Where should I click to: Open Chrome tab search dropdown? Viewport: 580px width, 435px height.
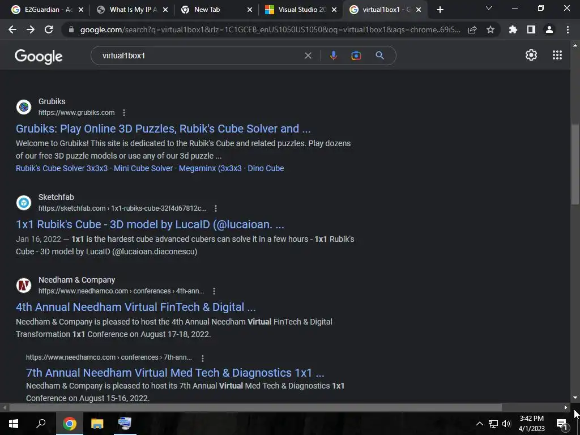pos(489,8)
